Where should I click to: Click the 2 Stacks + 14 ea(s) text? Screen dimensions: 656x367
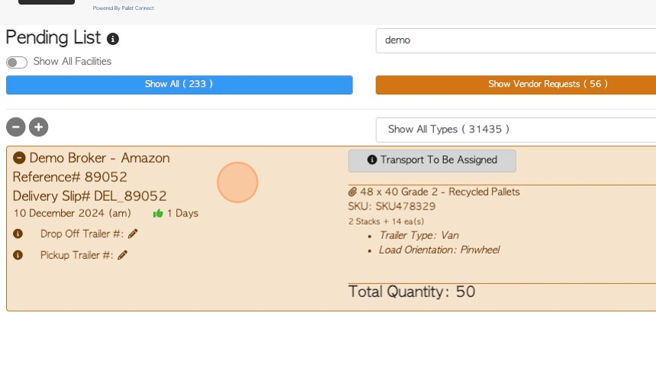click(386, 222)
